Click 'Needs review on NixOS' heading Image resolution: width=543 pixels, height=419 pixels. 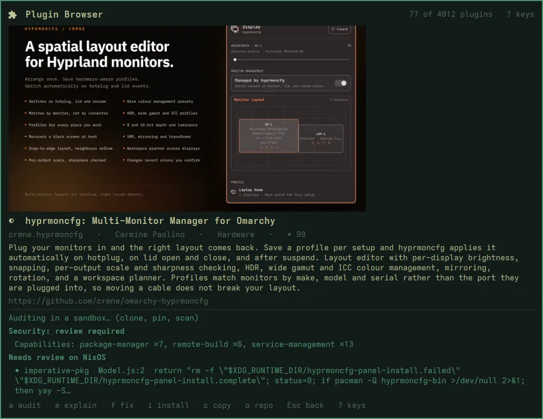tap(57, 357)
